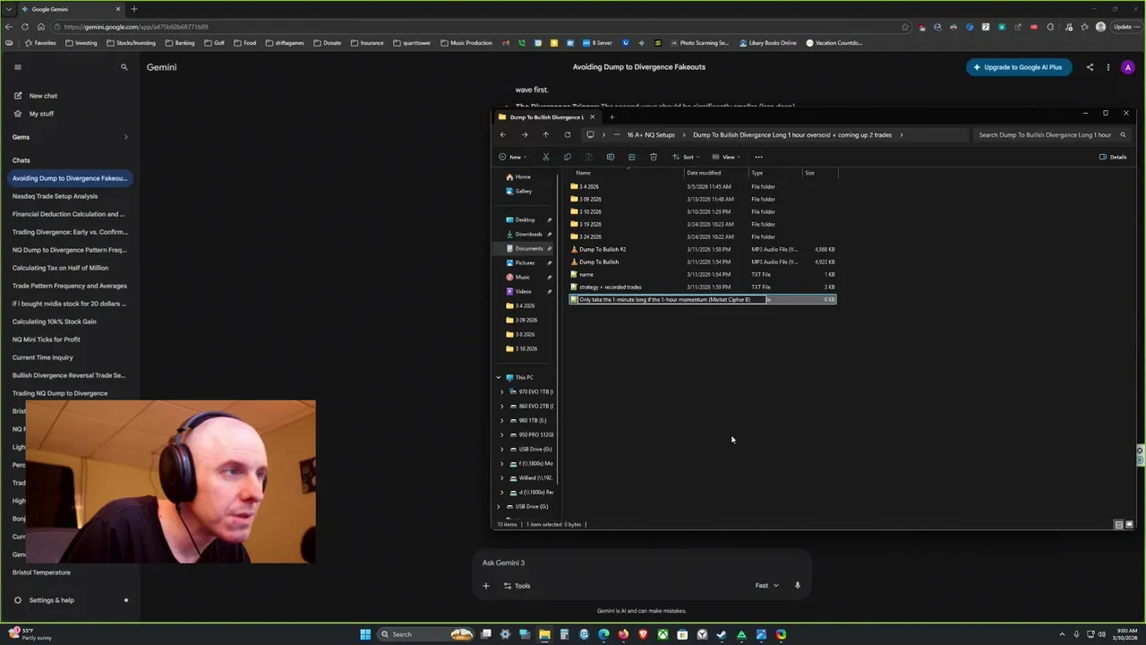Switch to large thumbnails view in status bar

pos(1129,524)
